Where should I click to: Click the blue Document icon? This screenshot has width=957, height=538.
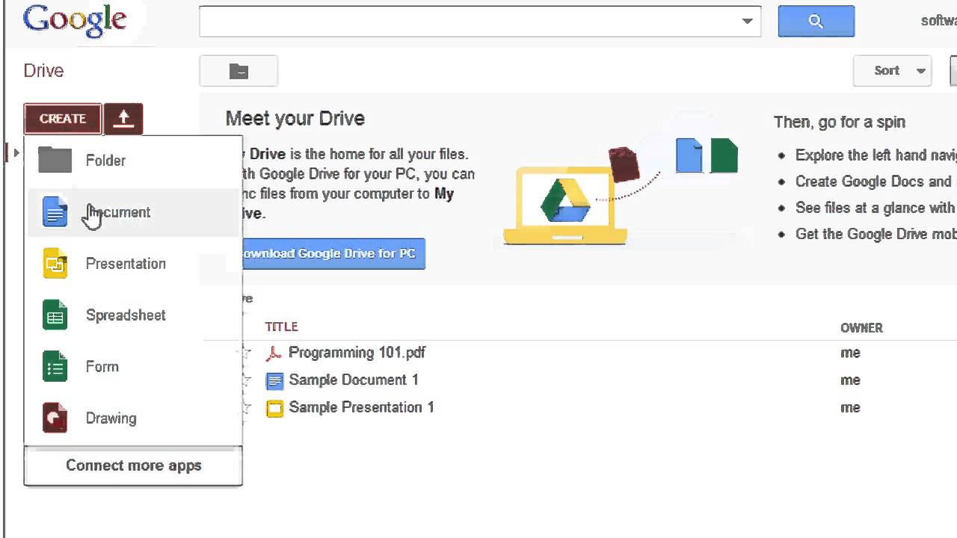(x=55, y=212)
